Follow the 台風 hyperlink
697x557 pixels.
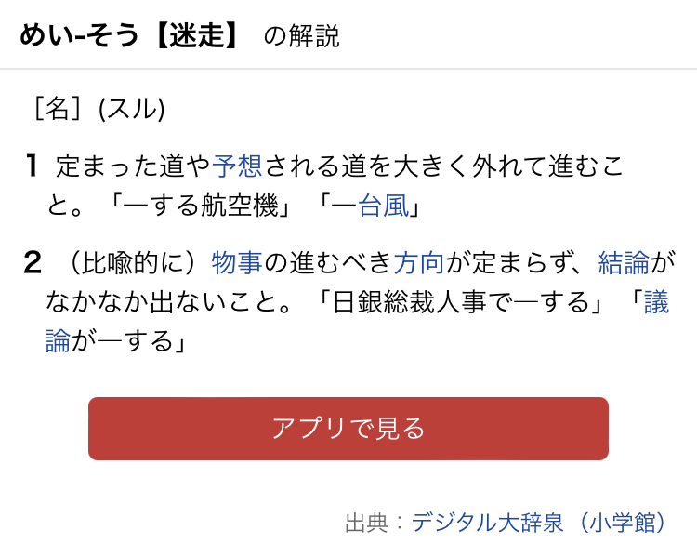383,206
